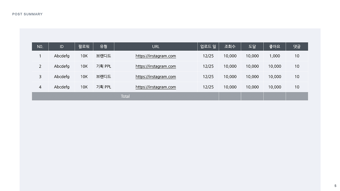Select the 도달 value 10,000 in row 4
This screenshot has width=340, height=191.
[252, 87]
